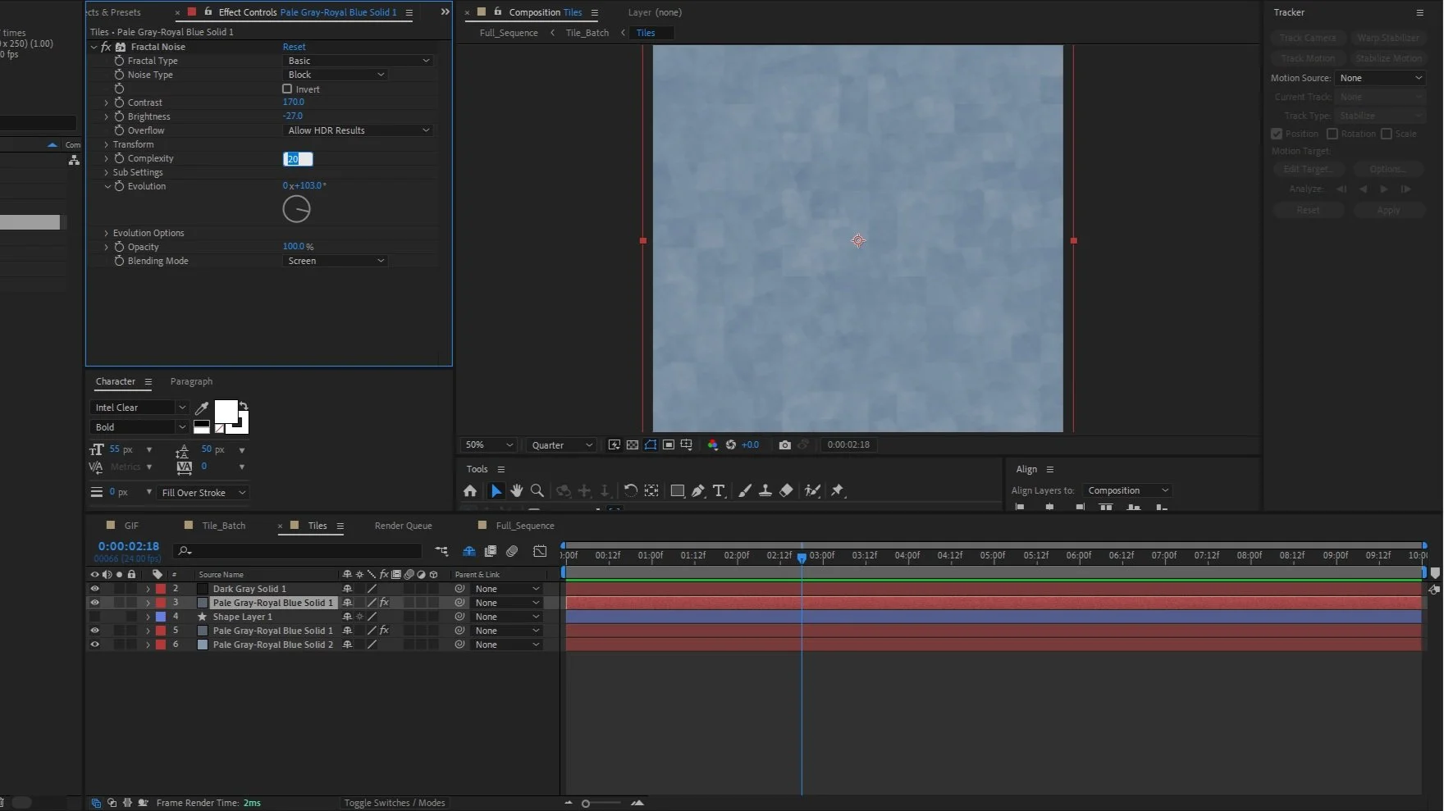This screenshot has height=811, width=1444.
Task: Hide the Dark Gray Solid 1 layer
Action: 94,589
